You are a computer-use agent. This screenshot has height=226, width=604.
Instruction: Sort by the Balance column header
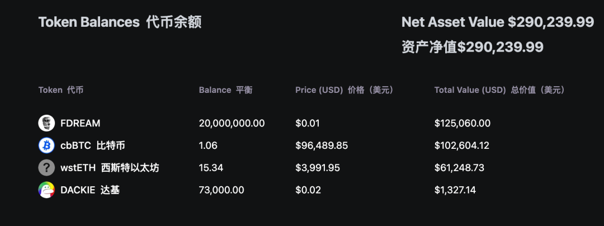click(x=225, y=90)
